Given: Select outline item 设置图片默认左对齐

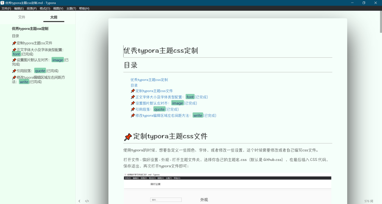Looking at the screenshot, I should coord(40,62).
